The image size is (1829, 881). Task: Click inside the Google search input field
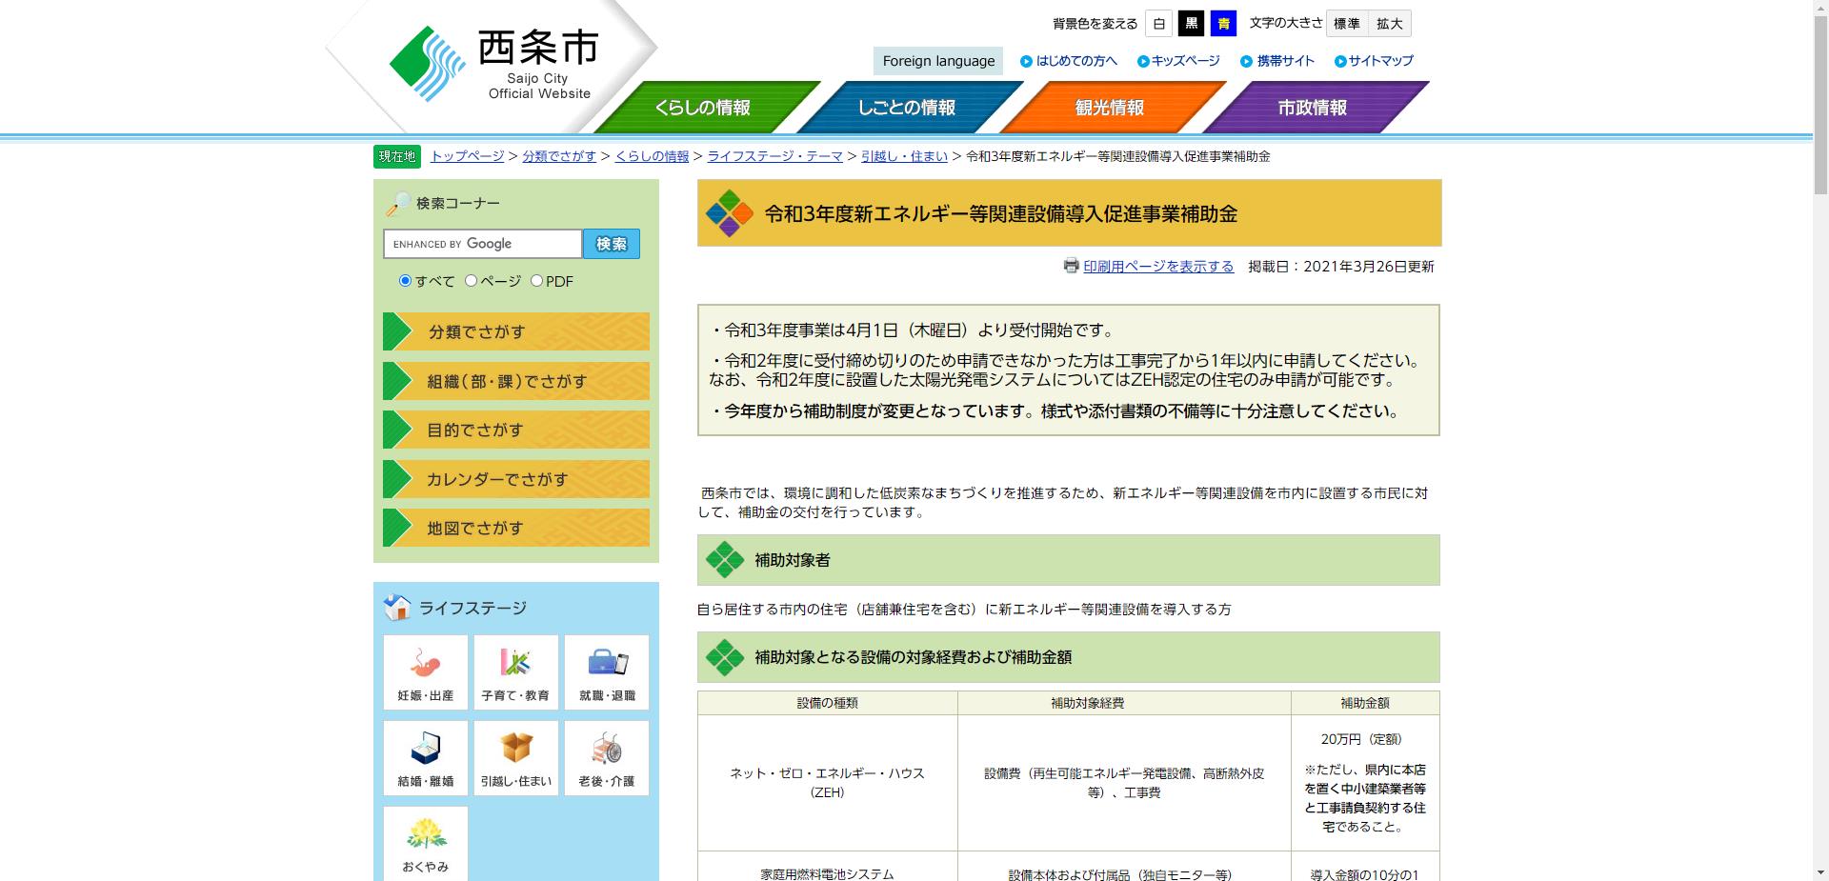[x=481, y=244]
